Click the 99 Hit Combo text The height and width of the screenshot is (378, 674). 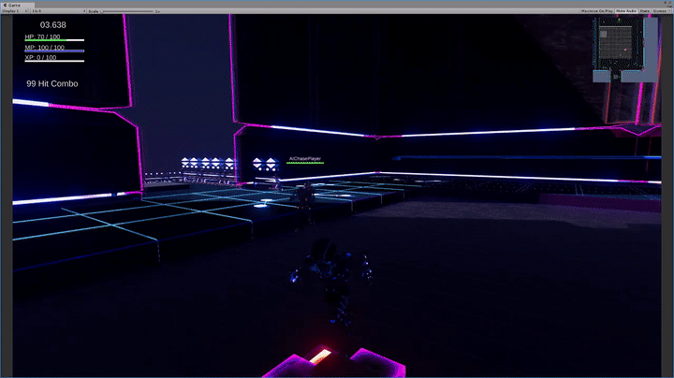coord(52,83)
